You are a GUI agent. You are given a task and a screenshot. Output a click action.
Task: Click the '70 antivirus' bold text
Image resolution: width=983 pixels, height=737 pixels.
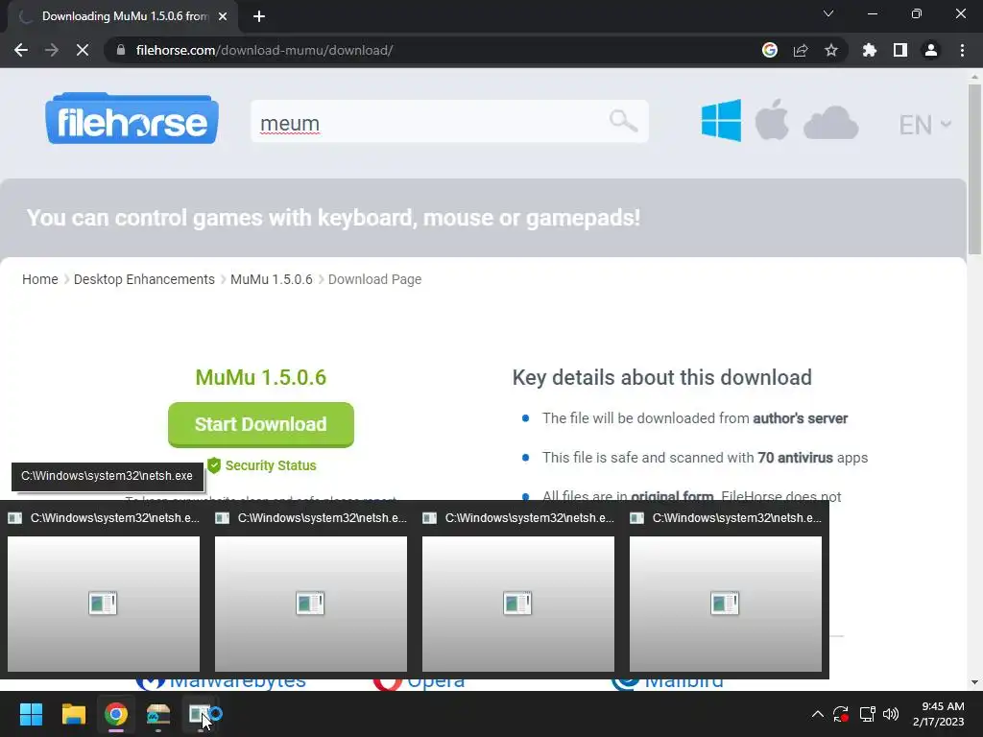tap(795, 458)
